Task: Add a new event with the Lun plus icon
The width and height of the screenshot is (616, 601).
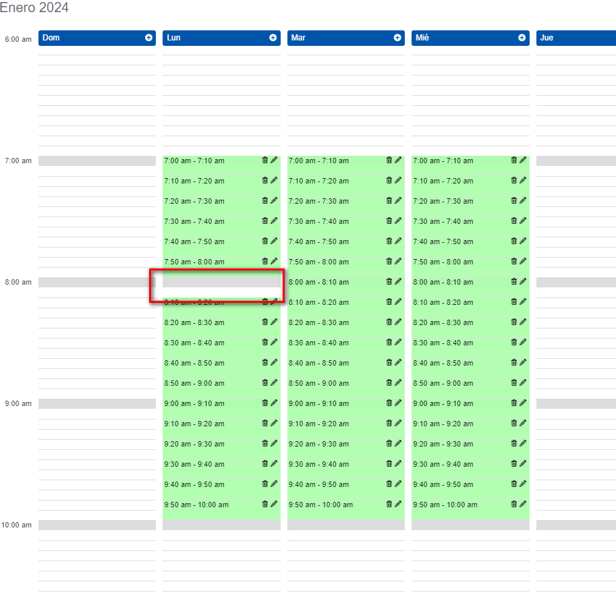Action: point(272,38)
